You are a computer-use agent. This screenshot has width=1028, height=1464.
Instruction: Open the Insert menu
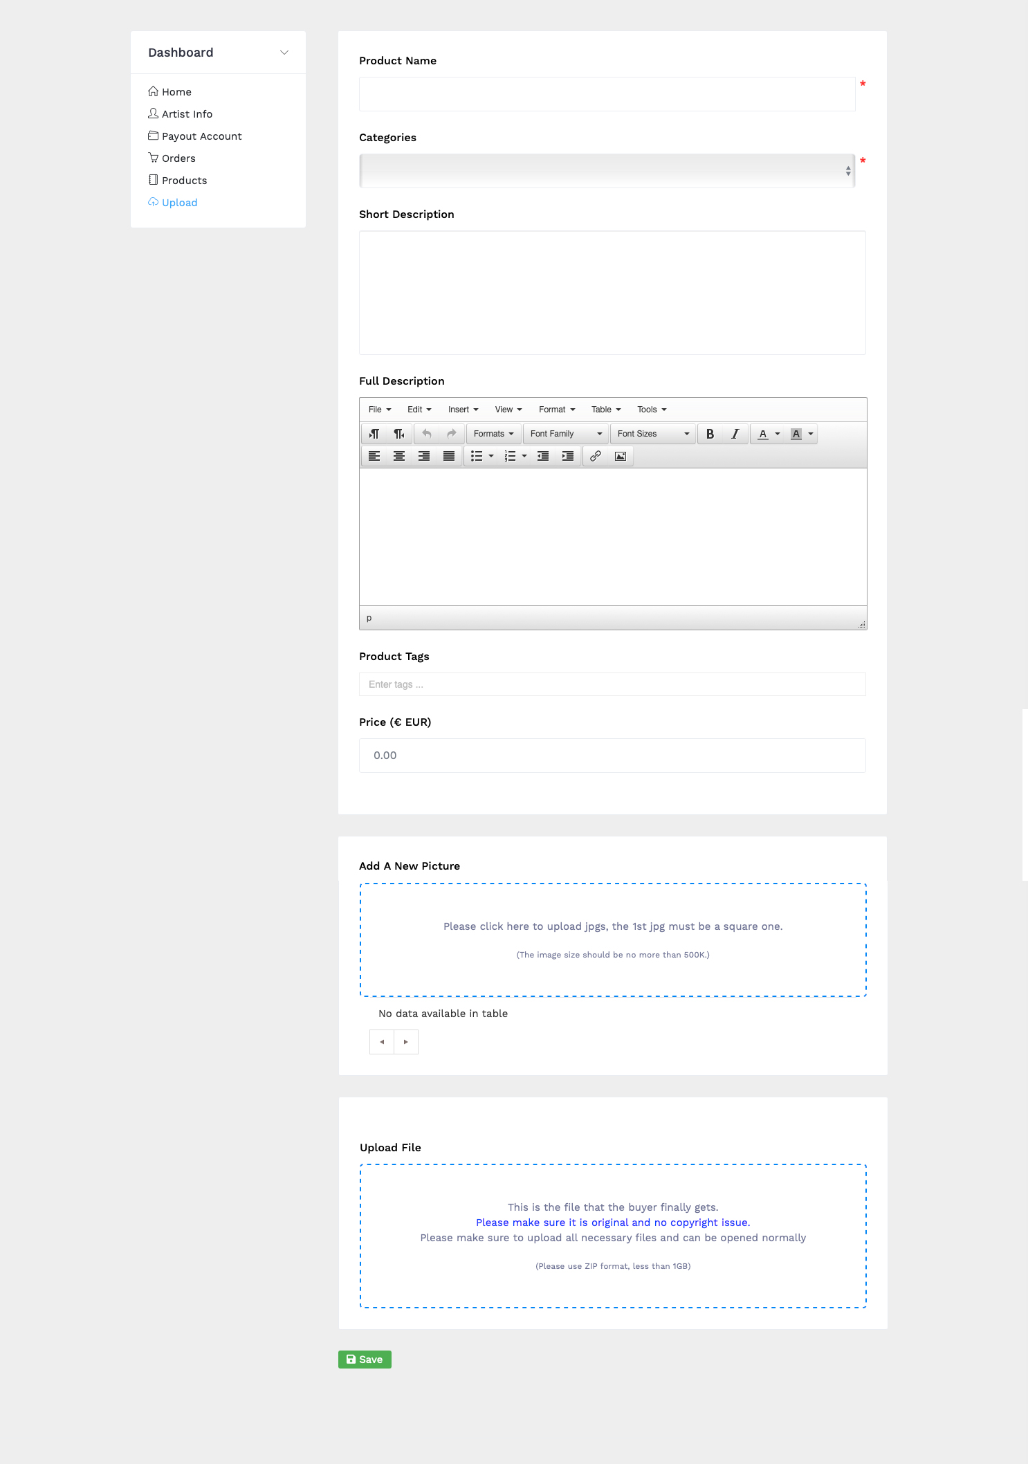point(463,410)
